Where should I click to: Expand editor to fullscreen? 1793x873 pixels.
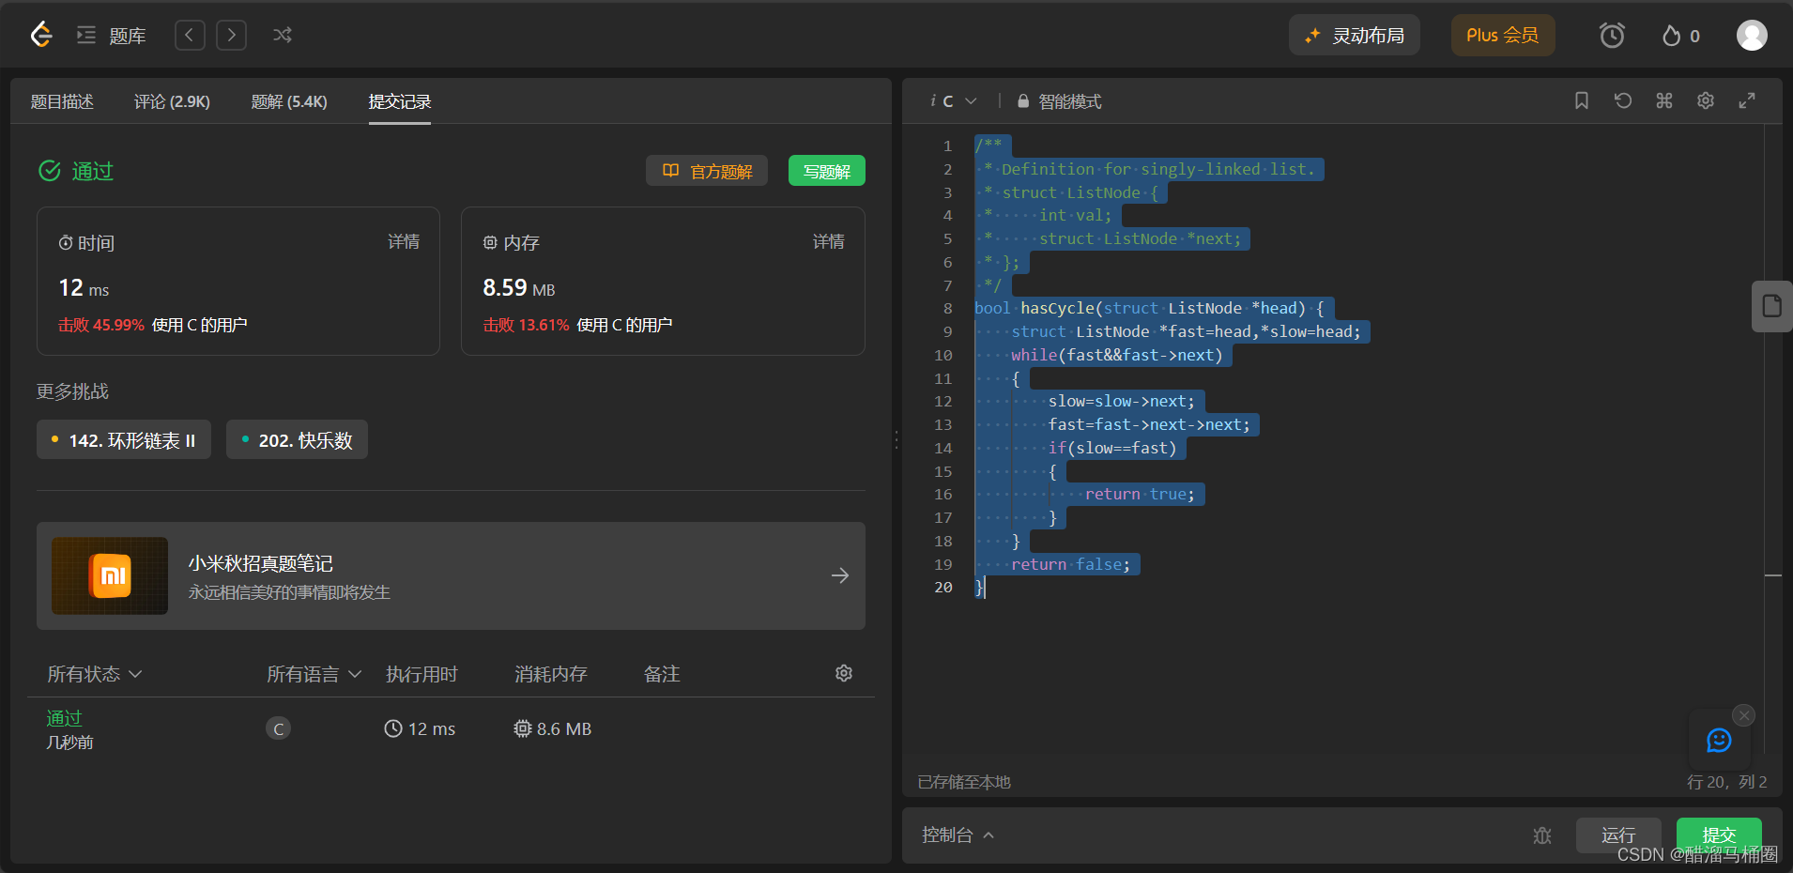1747,100
